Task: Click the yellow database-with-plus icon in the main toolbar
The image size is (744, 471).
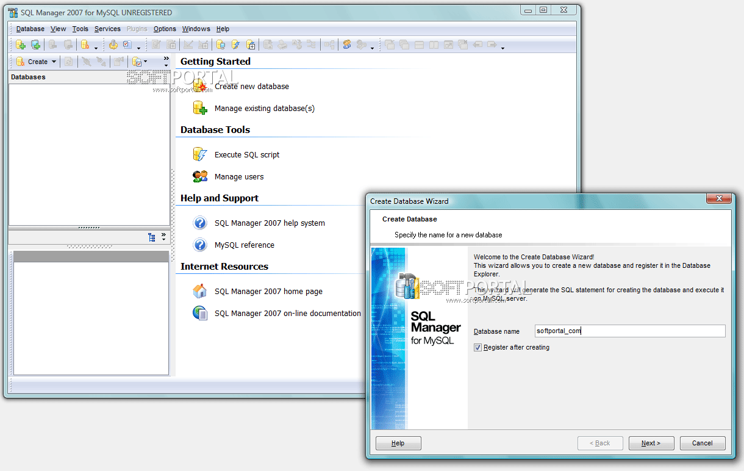Action: tap(20, 45)
